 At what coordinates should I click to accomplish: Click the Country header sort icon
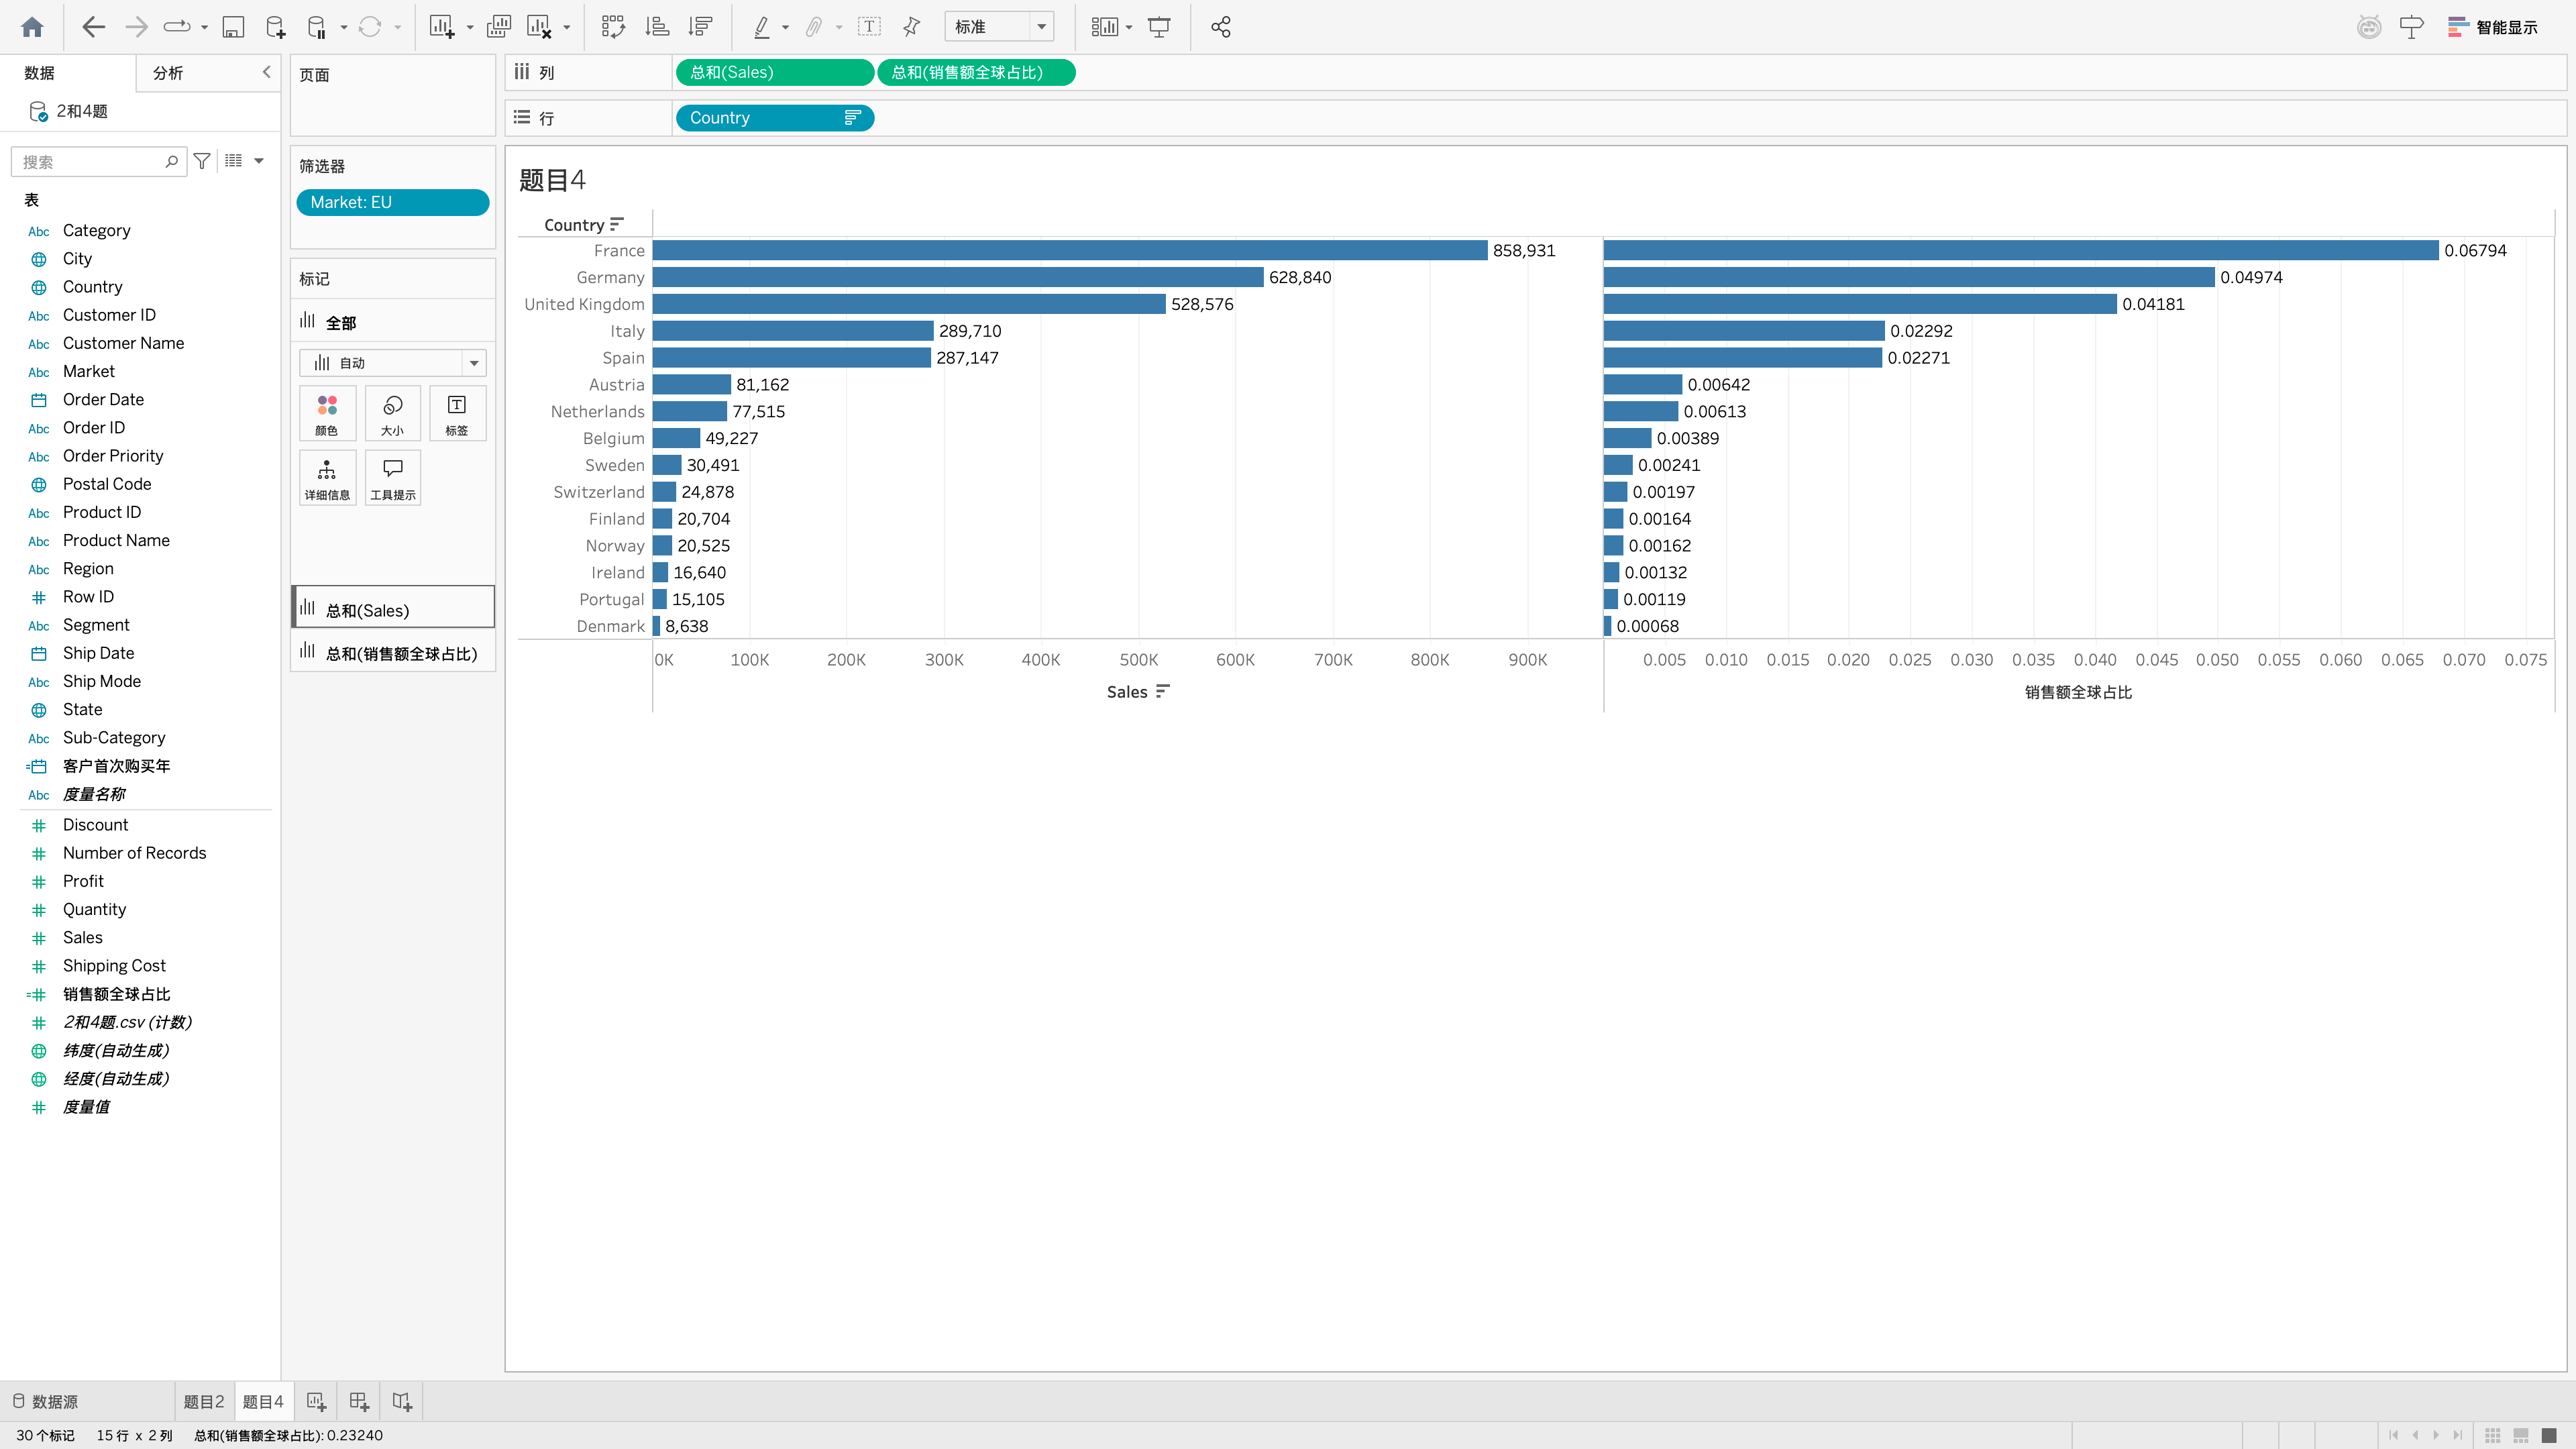pos(617,224)
